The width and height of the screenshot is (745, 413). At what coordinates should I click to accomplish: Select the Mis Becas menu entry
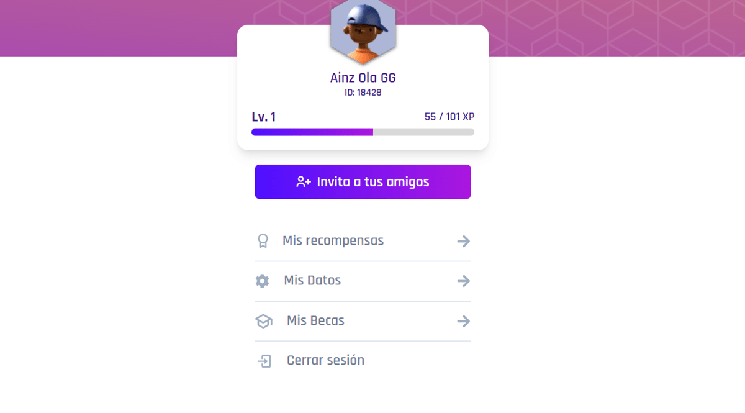tap(363, 321)
